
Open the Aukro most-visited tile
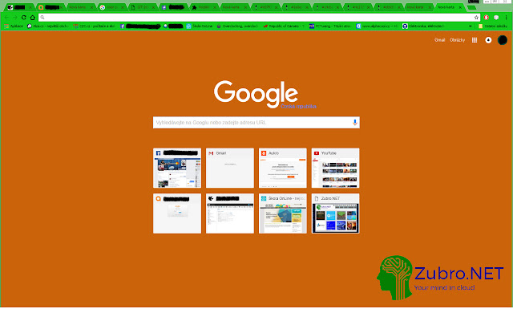(283, 168)
